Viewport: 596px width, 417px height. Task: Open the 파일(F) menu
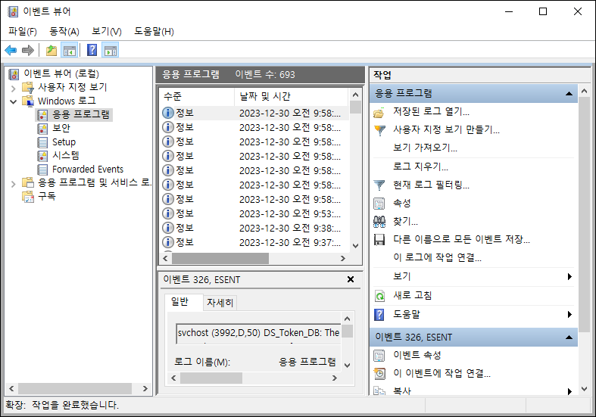pos(23,32)
